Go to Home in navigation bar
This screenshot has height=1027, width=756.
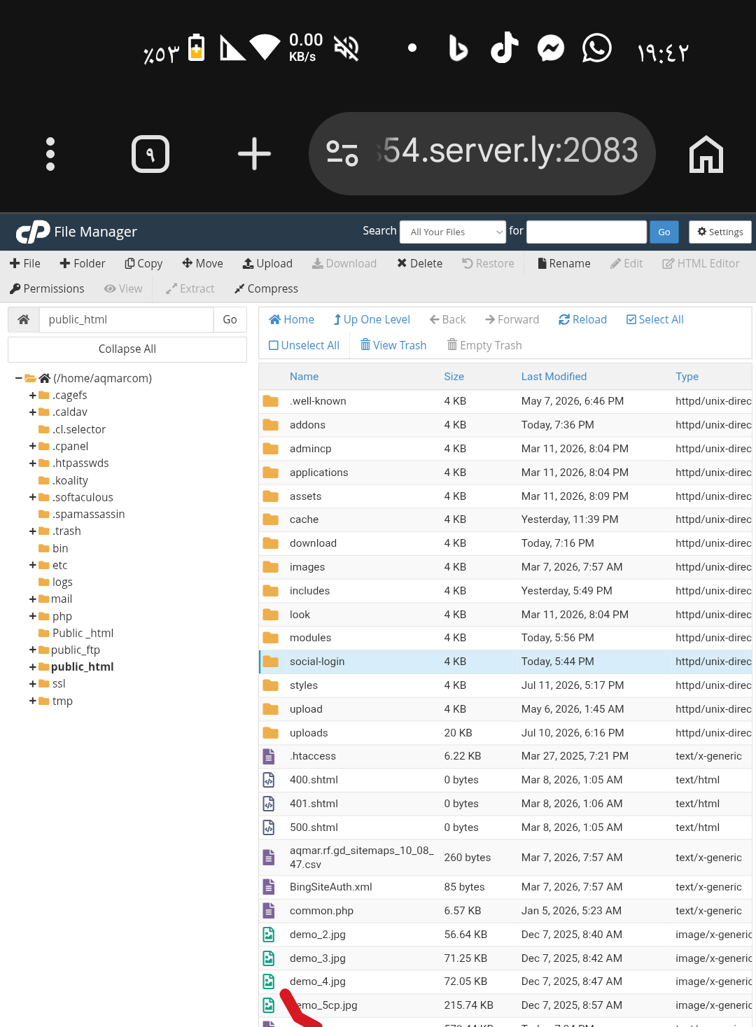click(x=292, y=319)
